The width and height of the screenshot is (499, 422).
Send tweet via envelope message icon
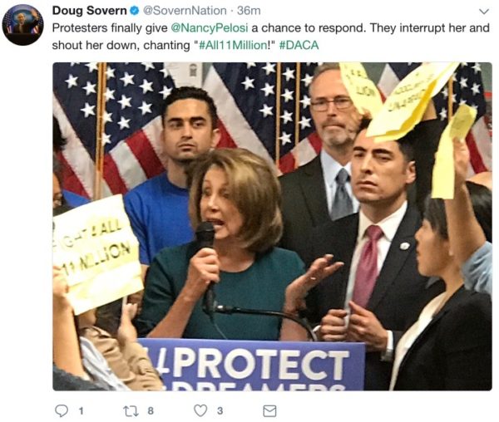point(269,411)
